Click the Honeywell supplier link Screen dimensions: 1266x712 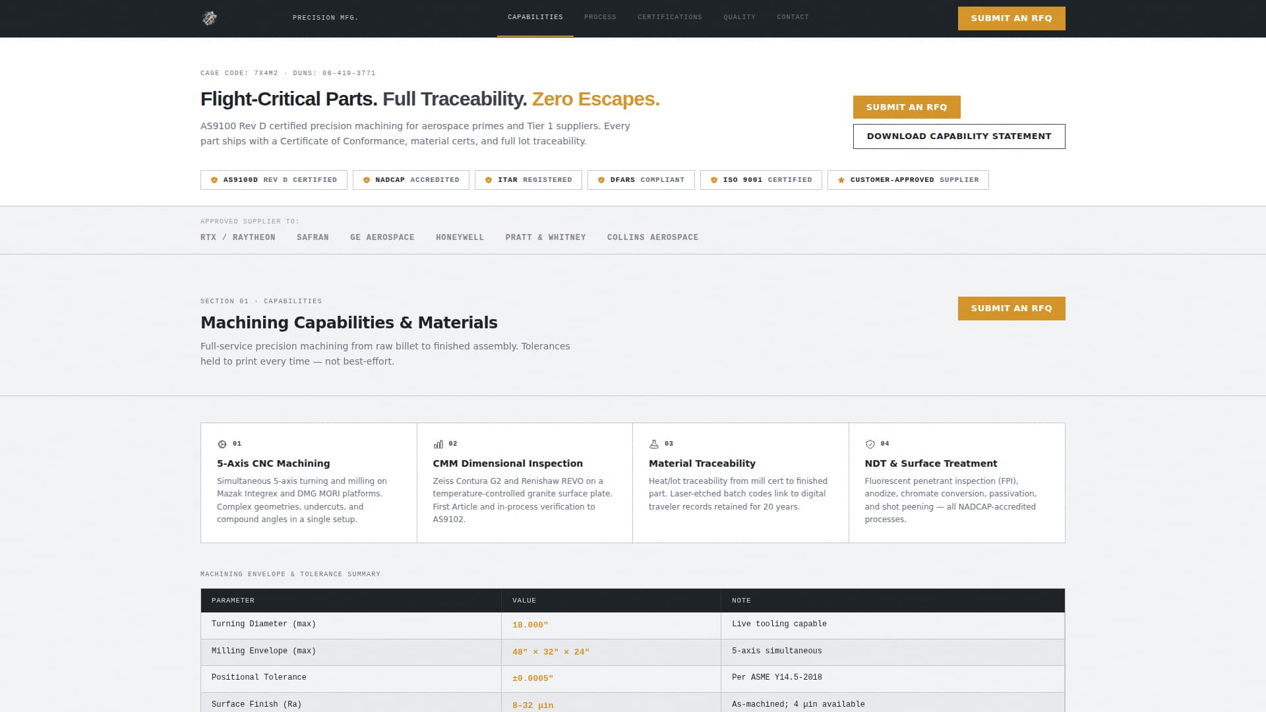click(460, 237)
